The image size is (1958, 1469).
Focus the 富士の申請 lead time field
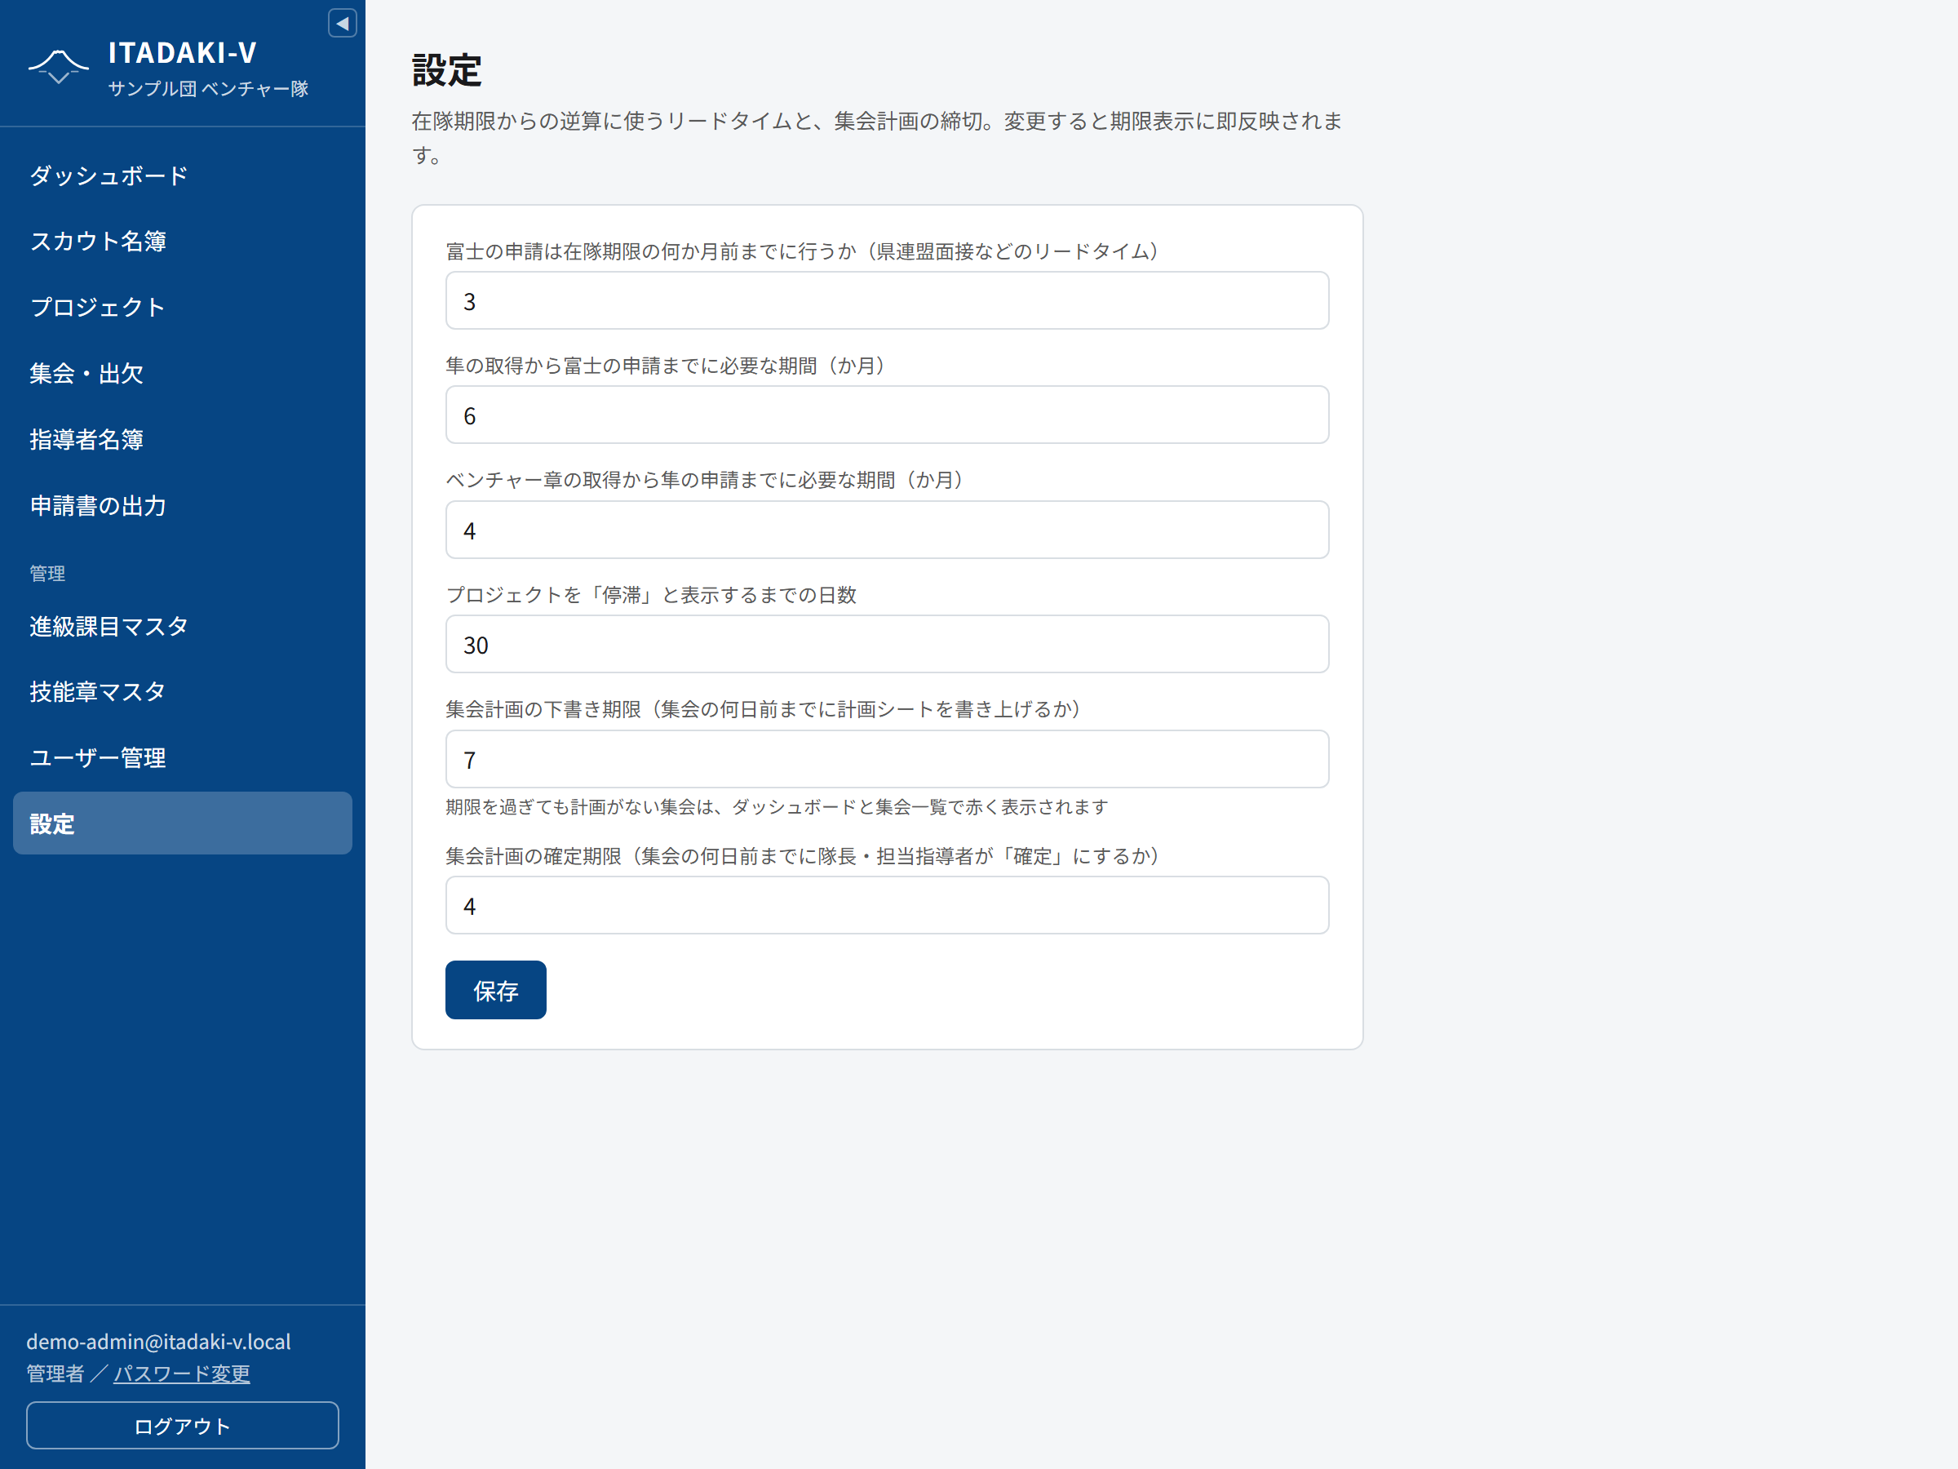[887, 301]
